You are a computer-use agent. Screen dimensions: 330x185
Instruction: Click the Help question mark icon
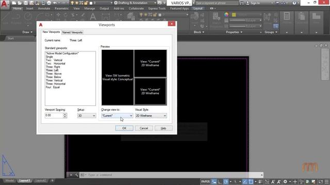(294, 3)
